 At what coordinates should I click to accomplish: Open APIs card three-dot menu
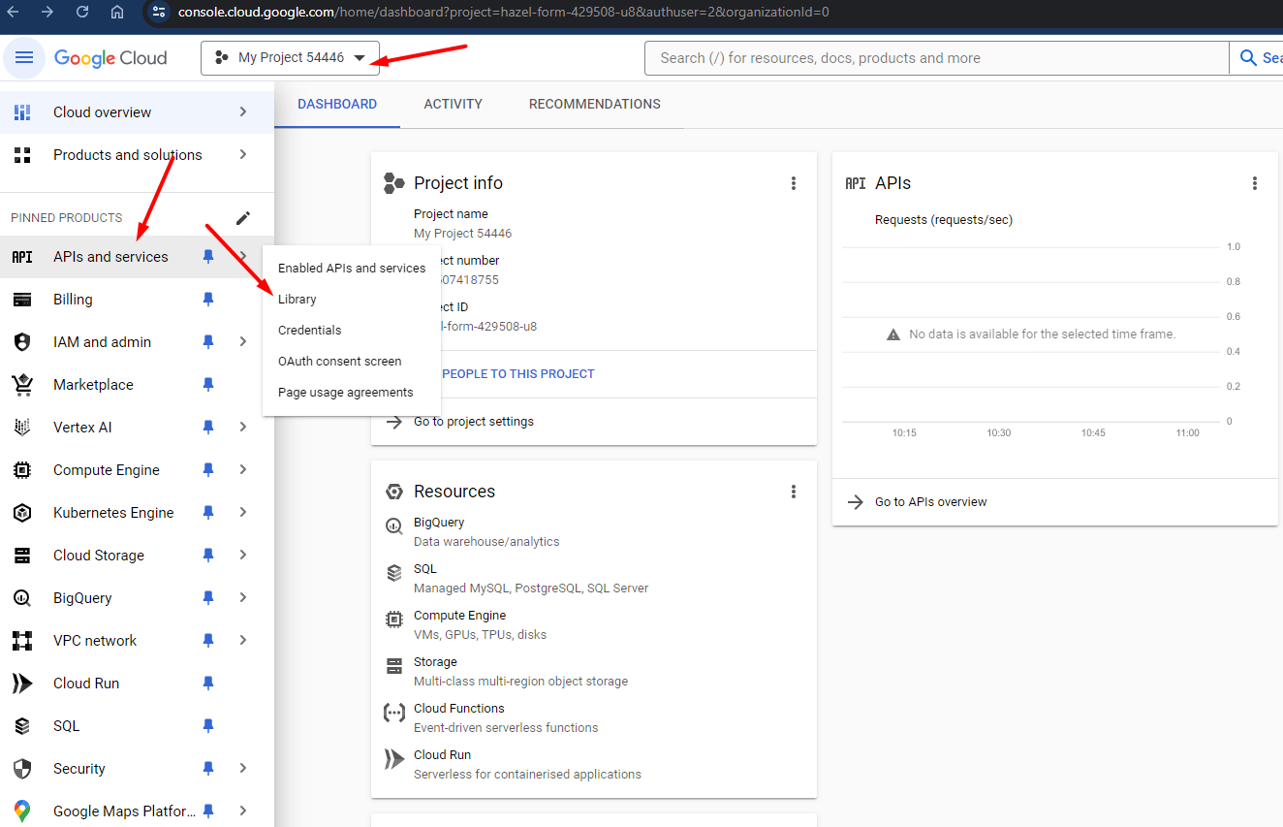[1255, 183]
